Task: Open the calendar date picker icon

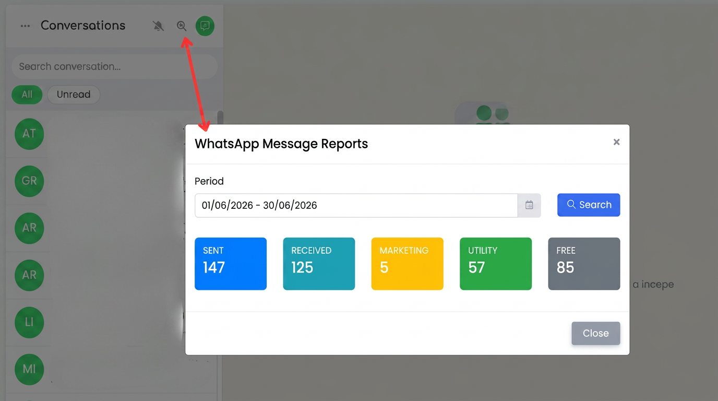Action: [529, 205]
